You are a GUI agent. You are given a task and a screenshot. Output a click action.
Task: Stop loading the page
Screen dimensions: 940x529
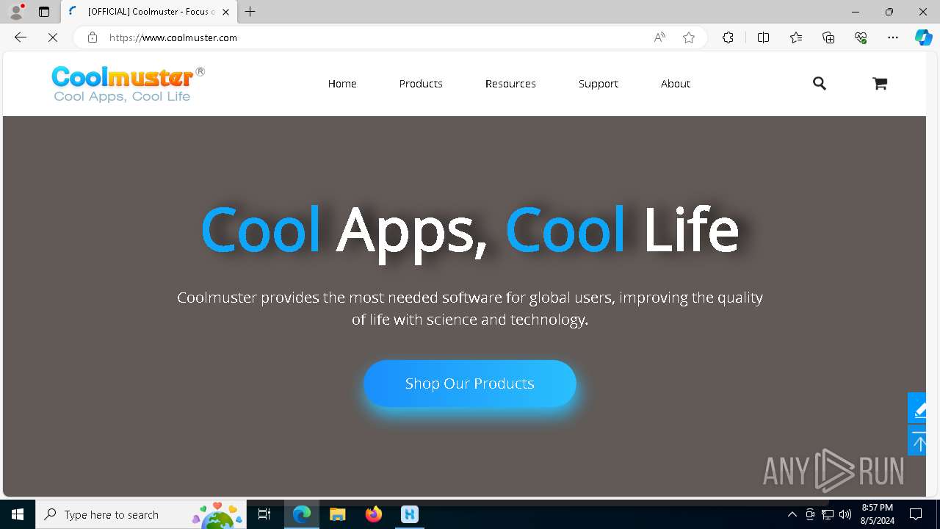pos(53,37)
